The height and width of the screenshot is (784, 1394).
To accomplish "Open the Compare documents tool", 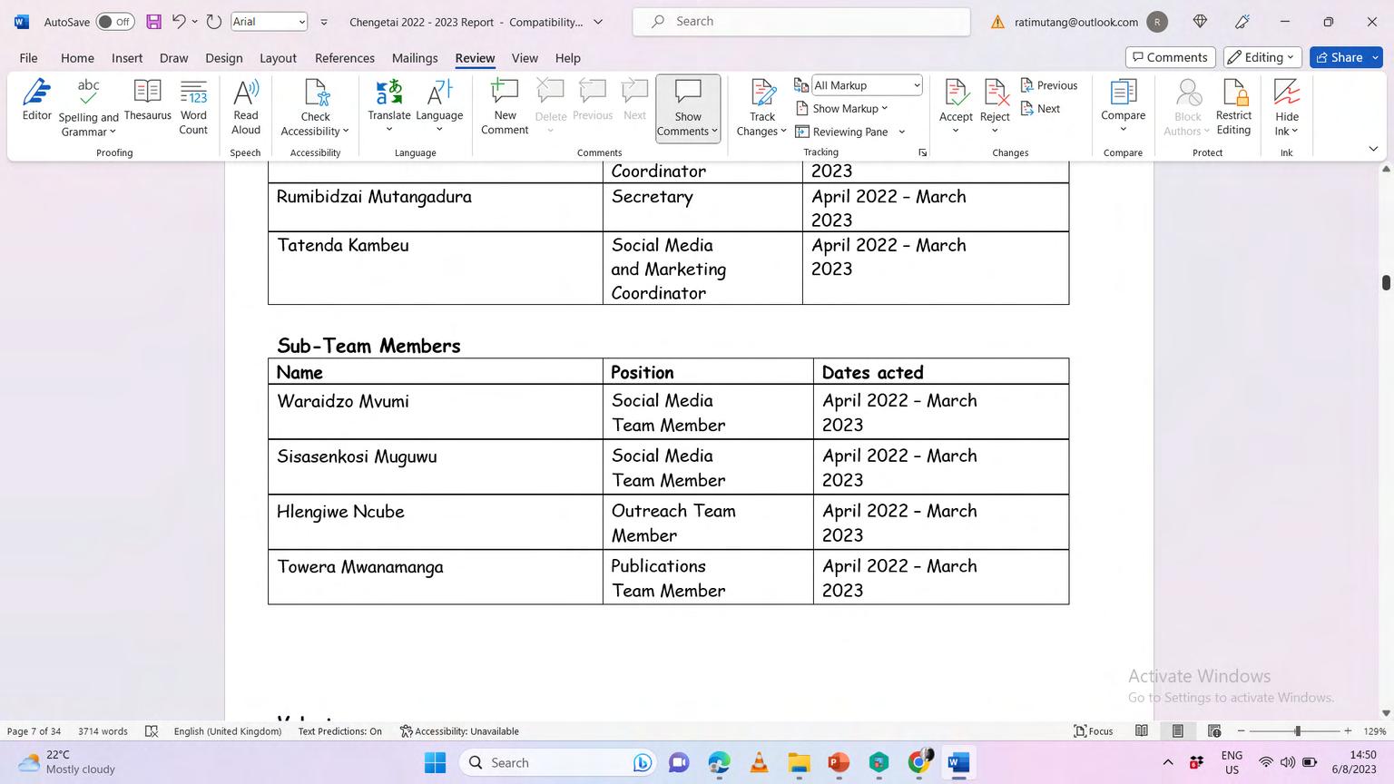I will click(x=1123, y=106).
